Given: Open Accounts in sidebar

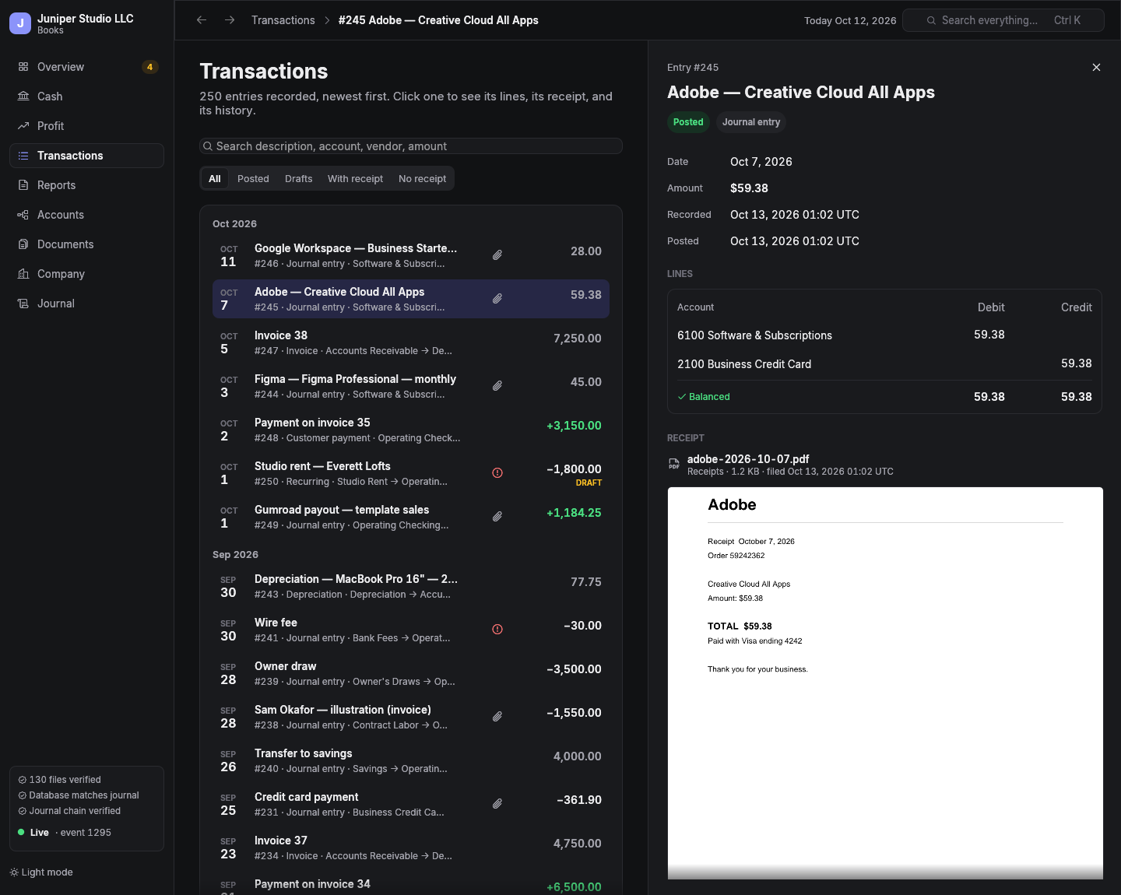Looking at the screenshot, I should (x=86, y=215).
